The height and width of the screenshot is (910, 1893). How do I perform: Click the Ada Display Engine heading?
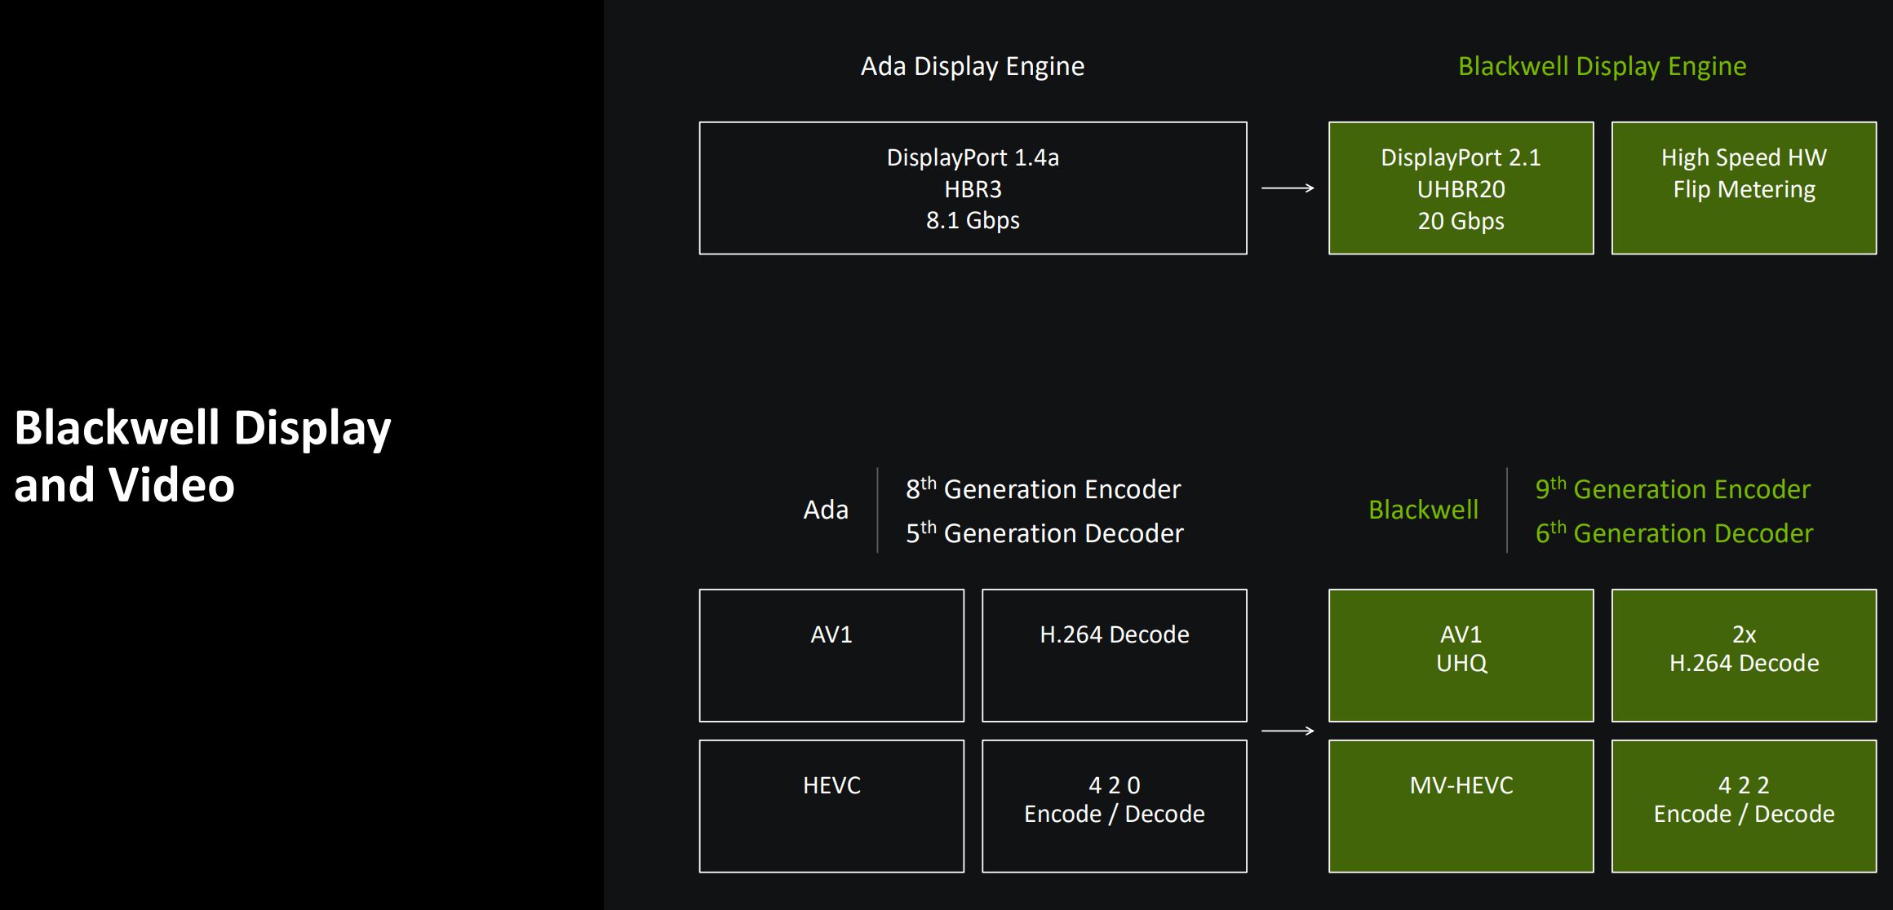[x=973, y=66]
